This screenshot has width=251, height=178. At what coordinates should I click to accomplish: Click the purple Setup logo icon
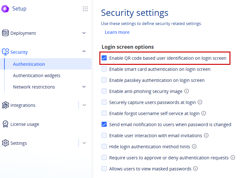[x=5, y=9]
